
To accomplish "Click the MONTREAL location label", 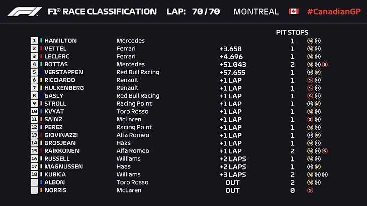I will (x=256, y=11).
